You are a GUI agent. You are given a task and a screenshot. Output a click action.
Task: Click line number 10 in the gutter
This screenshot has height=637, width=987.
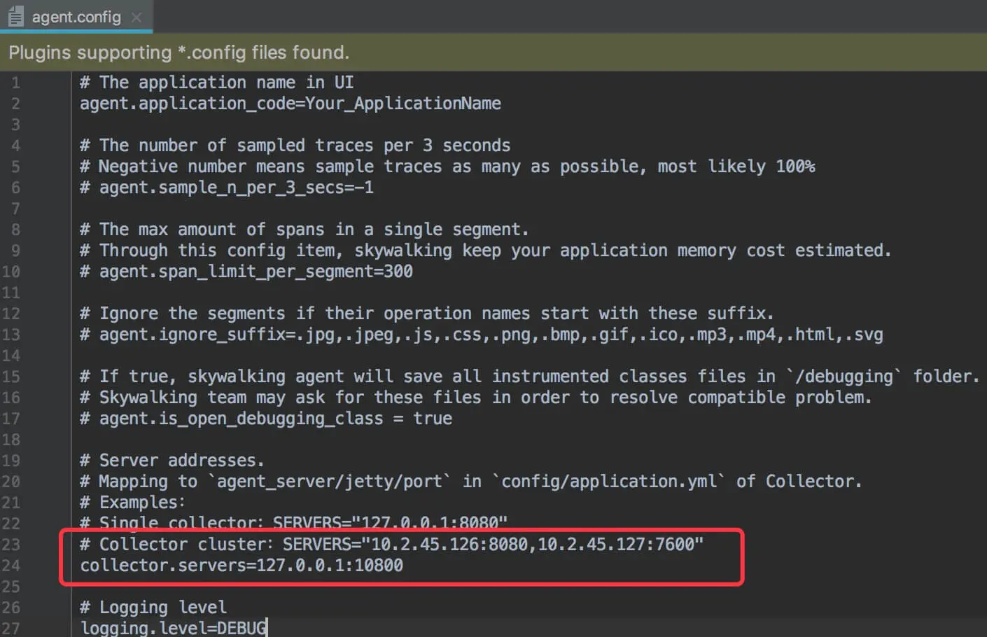point(10,272)
